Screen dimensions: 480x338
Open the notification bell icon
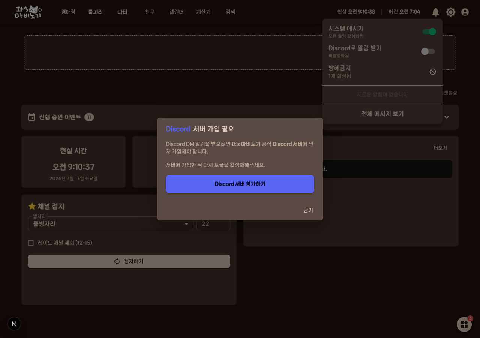pos(436,12)
